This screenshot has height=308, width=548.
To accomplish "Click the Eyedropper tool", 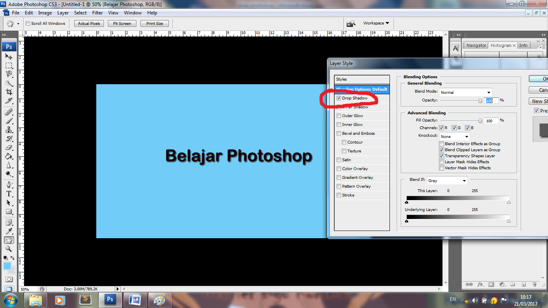I will point(9,231).
